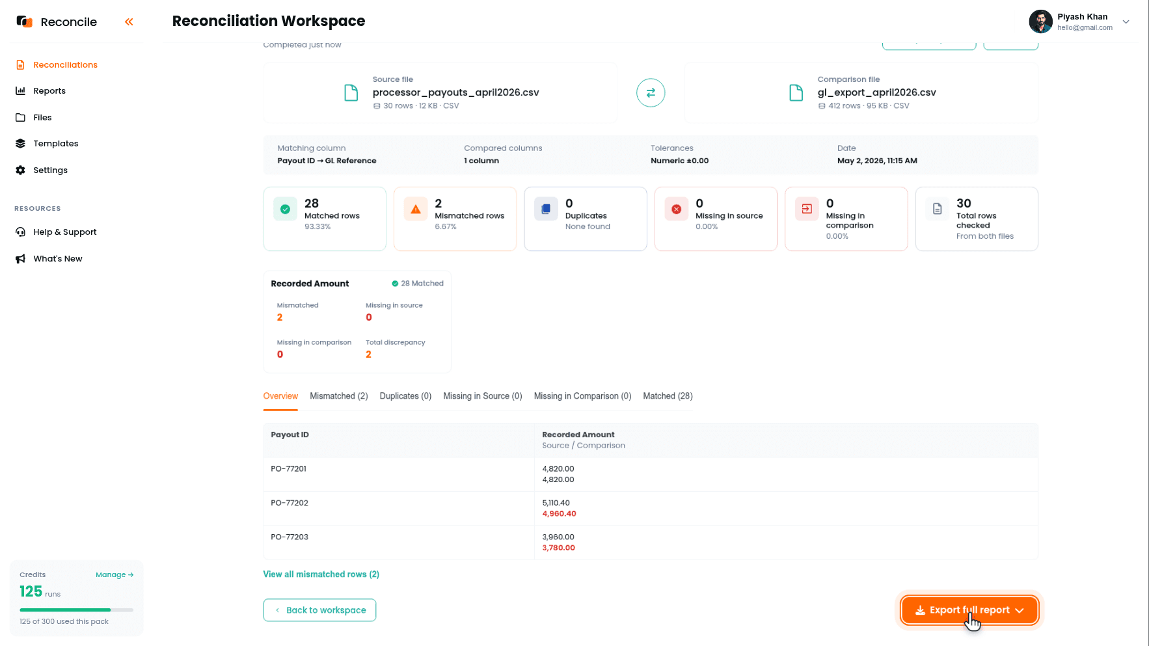Switch to the Mismatched (2) tab
This screenshot has width=1149, height=646.
[x=339, y=396]
